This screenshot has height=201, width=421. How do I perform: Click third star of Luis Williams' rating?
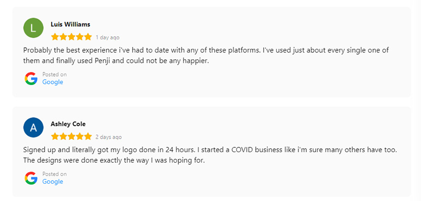click(72, 37)
